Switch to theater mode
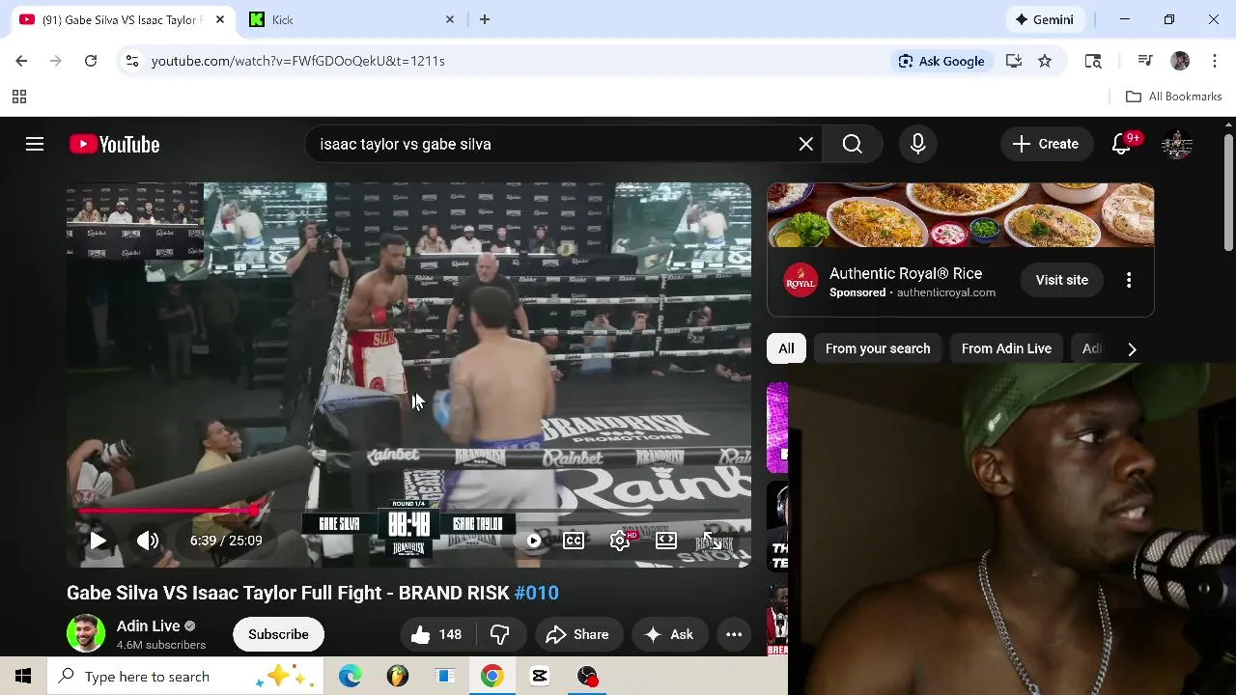This screenshot has width=1236, height=695. 666,541
